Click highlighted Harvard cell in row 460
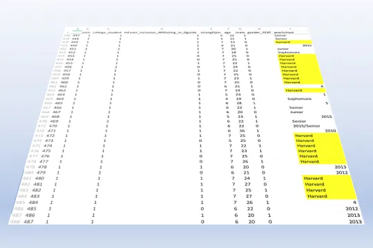 click(303, 83)
